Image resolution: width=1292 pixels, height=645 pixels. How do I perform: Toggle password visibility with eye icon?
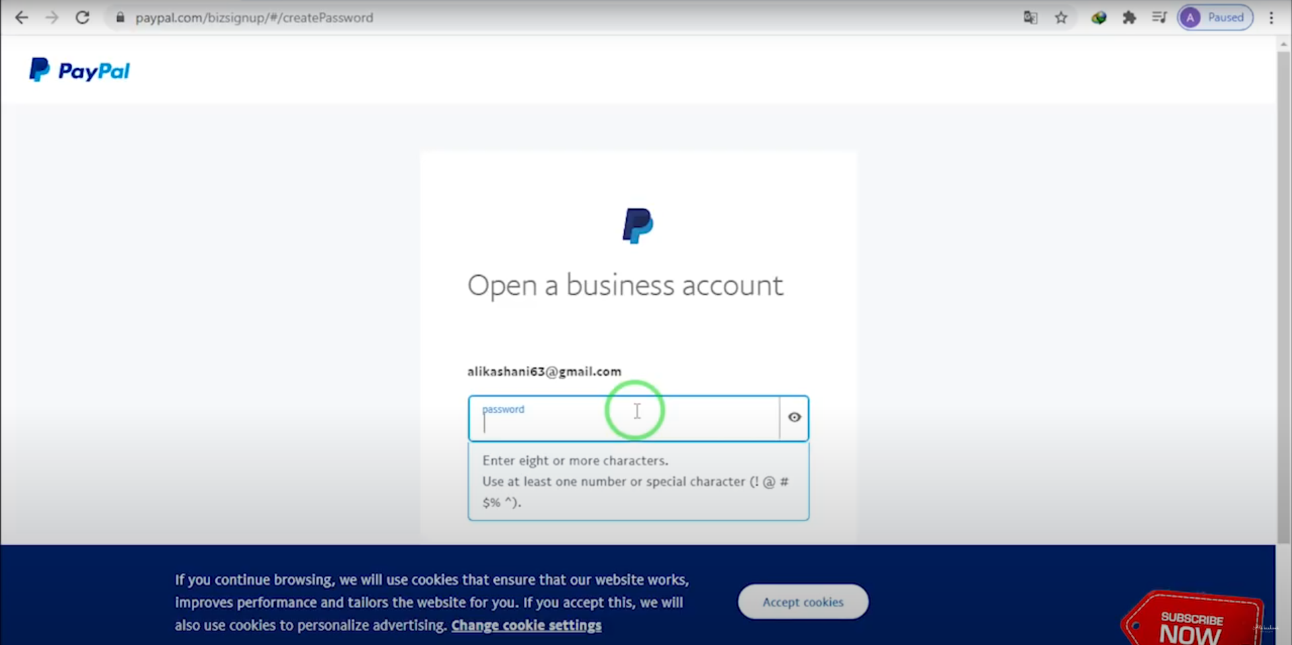tap(794, 418)
